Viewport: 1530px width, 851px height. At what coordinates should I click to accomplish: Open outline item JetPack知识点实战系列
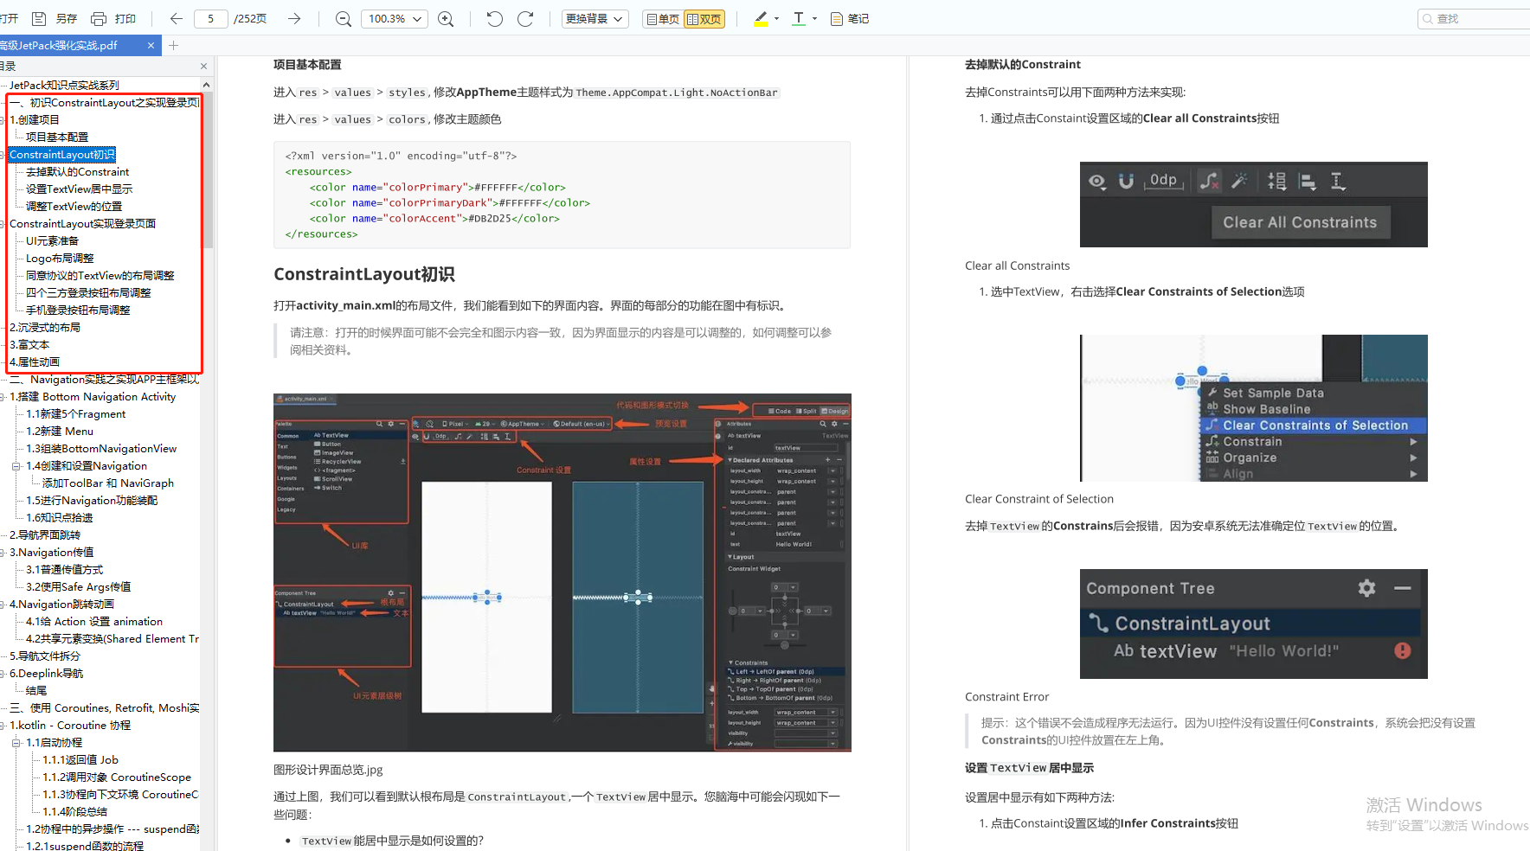[64, 85]
